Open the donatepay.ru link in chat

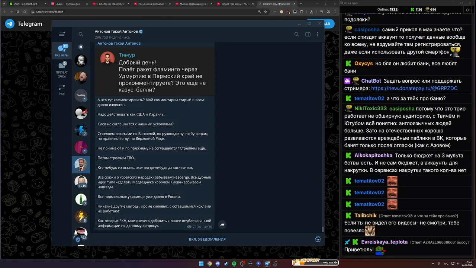pyautogui.click(x=414, y=89)
